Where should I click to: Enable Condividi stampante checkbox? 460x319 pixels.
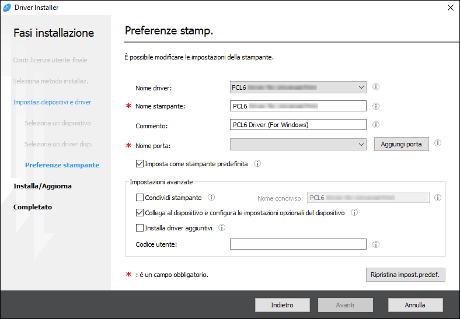(140, 198)
